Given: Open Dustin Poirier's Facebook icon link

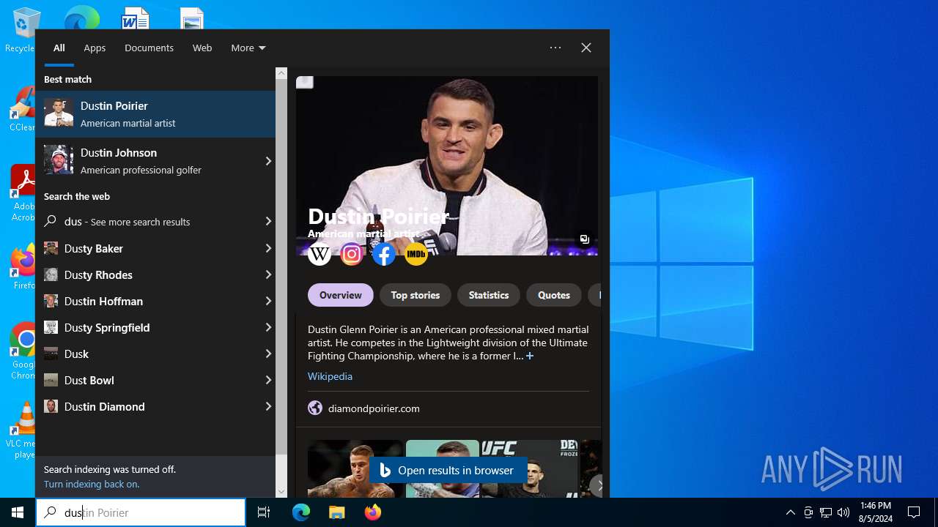Looking at the screenshot, I should pos(384,254).
